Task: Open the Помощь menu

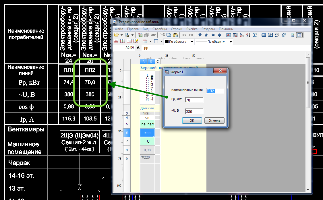Action: click(226, 29)
